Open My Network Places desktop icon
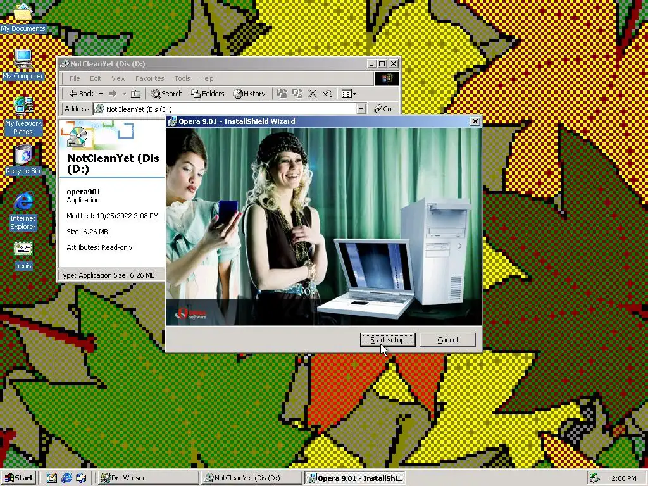The image size is (648, 486). [23, 116]
